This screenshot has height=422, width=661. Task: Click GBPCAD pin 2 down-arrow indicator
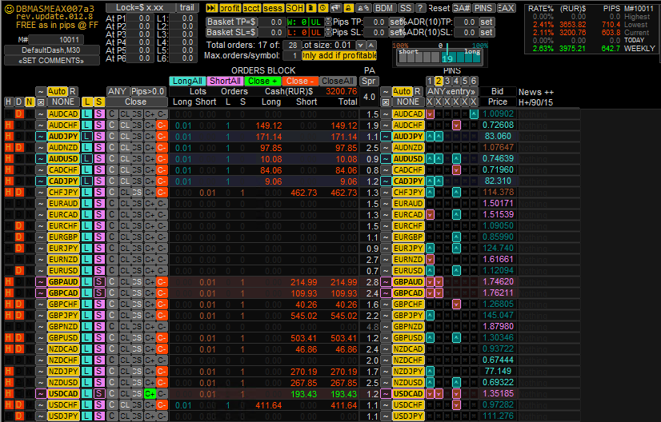[439, 293]
